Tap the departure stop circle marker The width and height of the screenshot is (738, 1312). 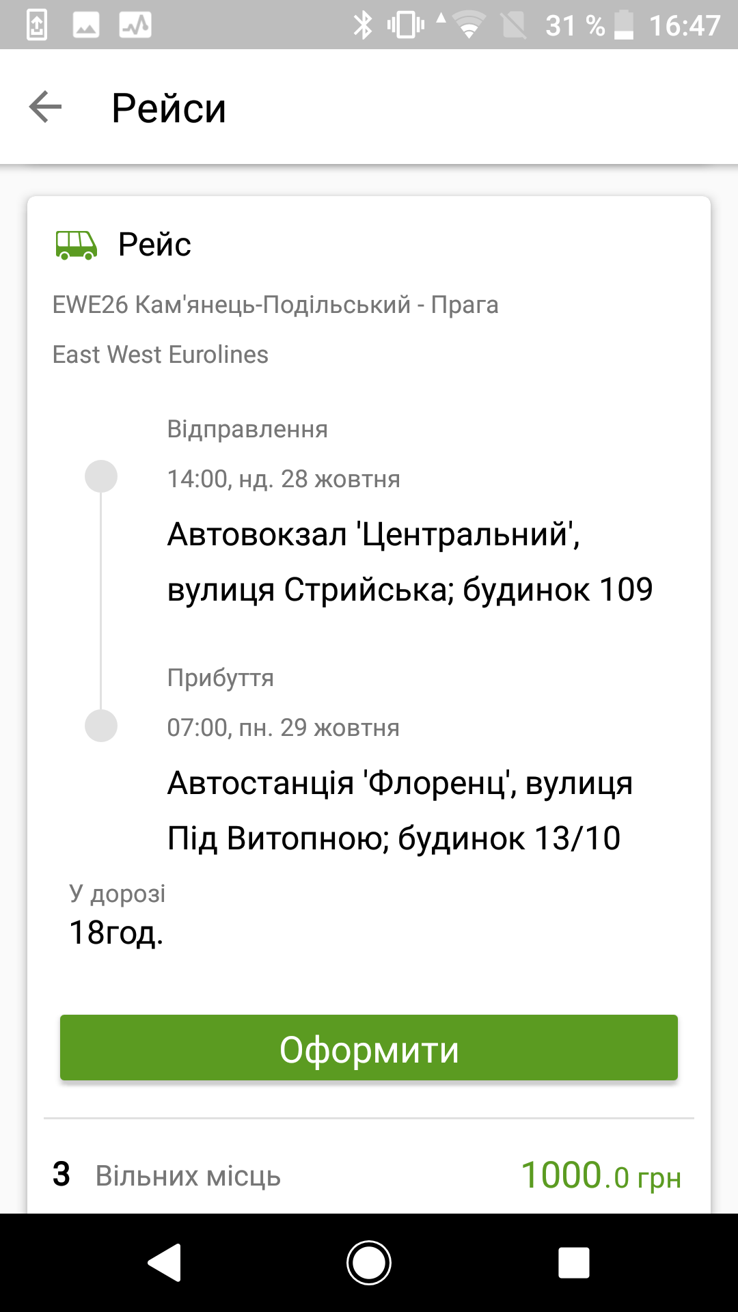(101, 476)
